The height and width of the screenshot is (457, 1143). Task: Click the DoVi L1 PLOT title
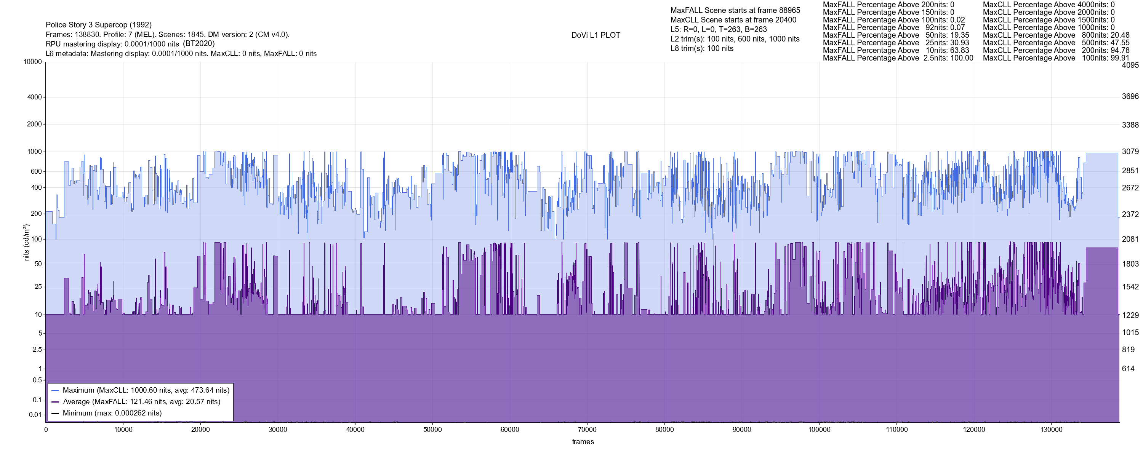point(596,35)
